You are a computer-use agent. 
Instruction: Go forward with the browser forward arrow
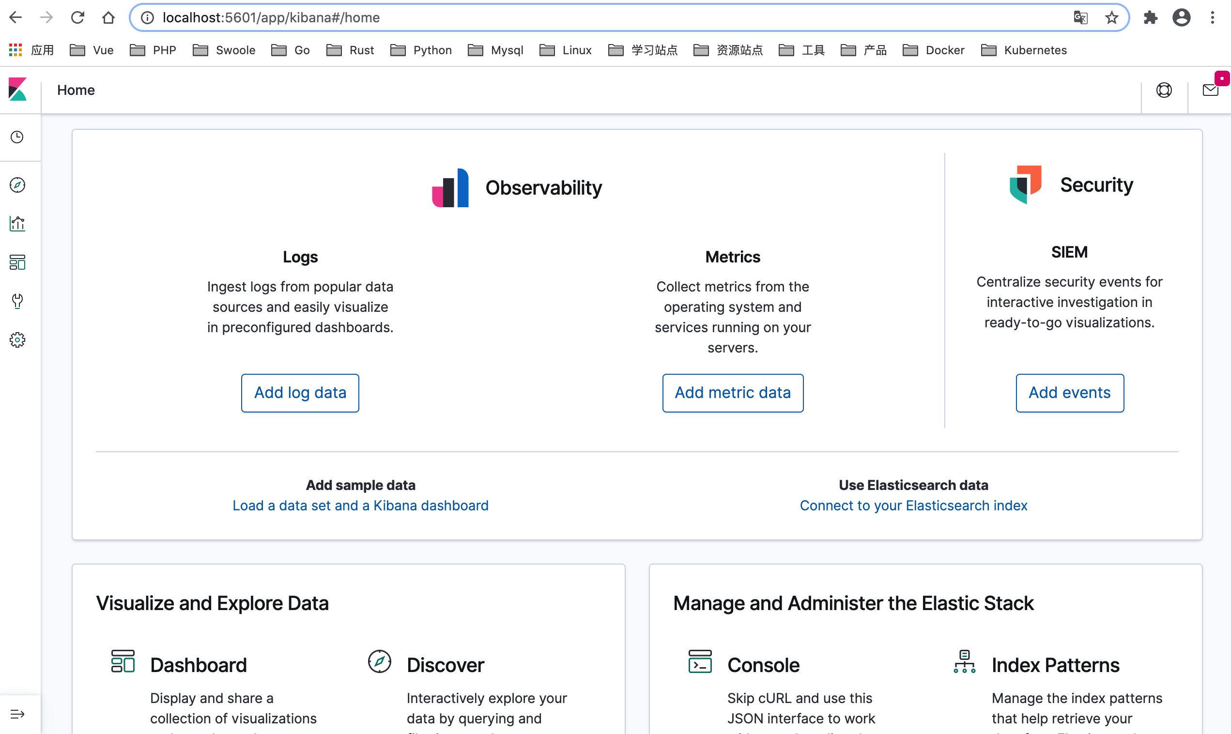coord(46,18)
